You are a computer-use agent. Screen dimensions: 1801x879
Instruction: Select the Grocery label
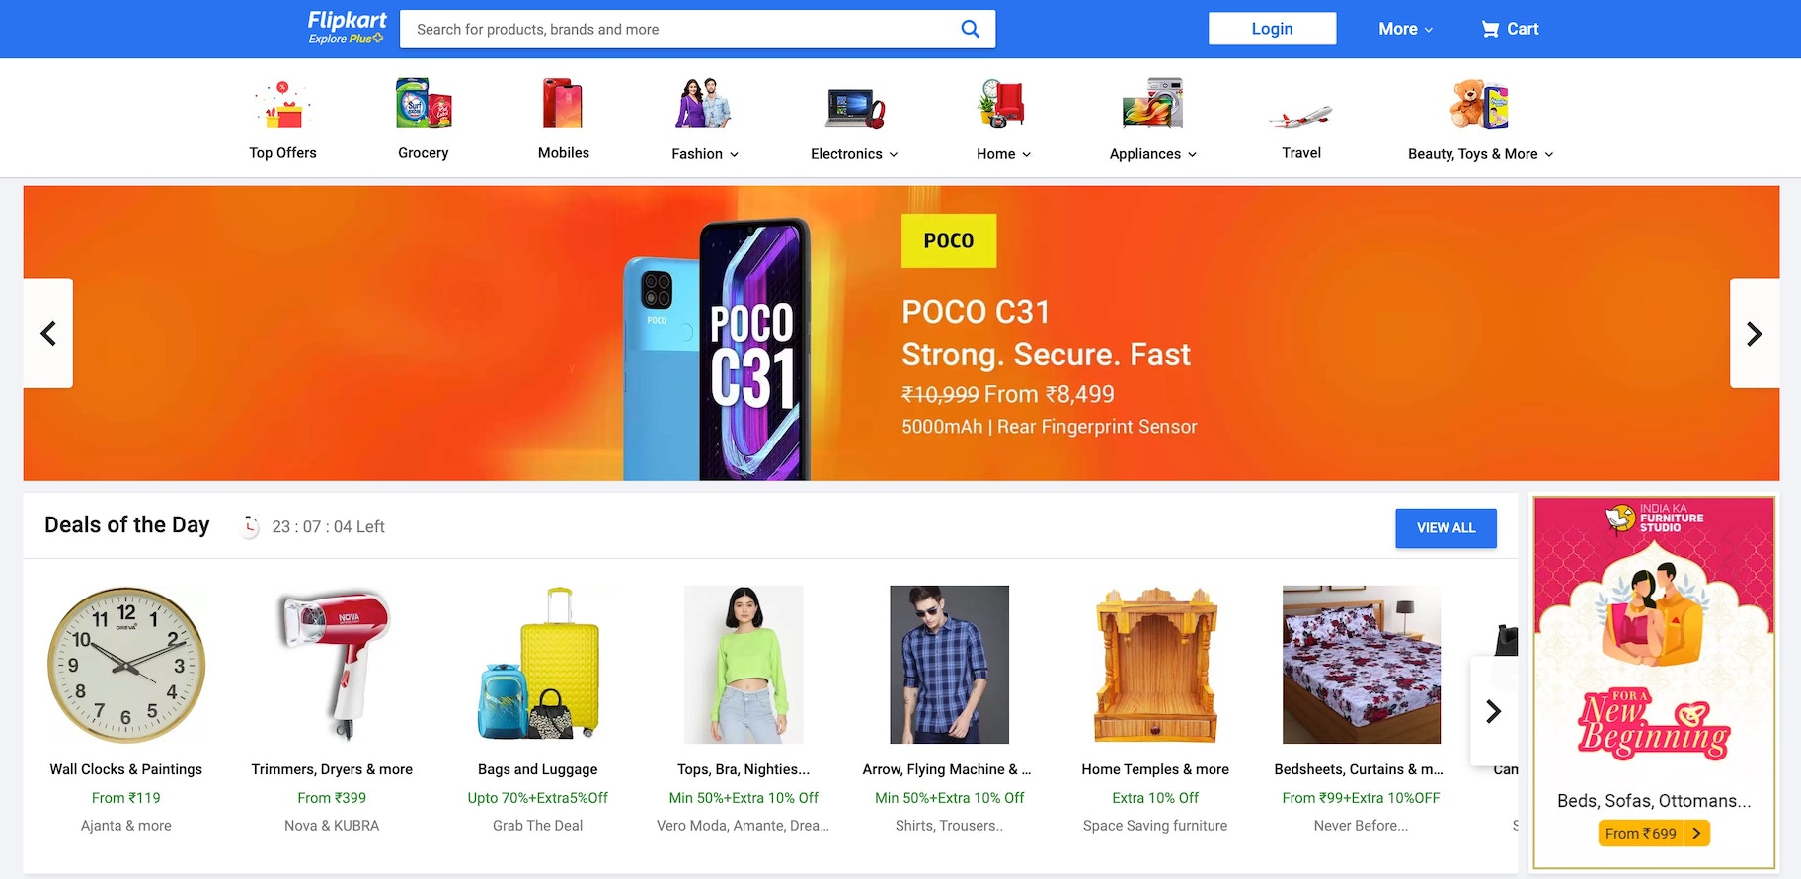click(424, 153)
